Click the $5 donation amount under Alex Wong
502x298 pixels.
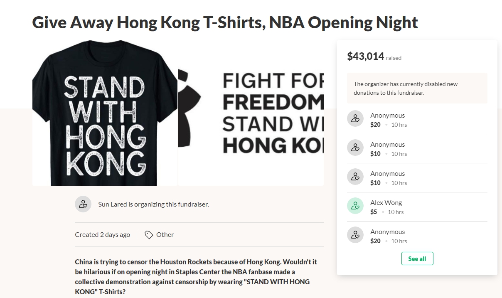373,212
